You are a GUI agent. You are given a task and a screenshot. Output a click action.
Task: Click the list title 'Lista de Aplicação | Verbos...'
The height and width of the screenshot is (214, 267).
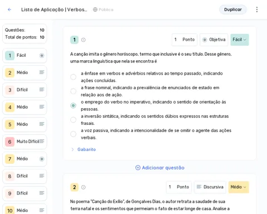pyautogui.click(x=54, y=9)
